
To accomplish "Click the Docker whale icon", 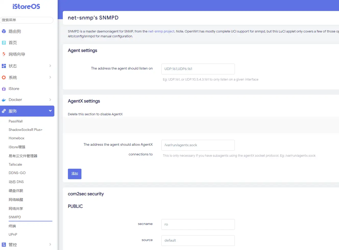I will click(4, 100).
